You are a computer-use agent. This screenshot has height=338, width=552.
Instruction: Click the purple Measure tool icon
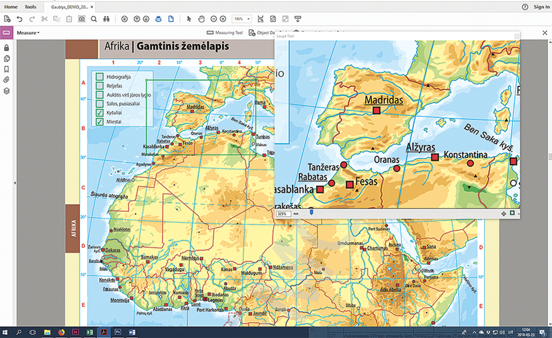coord(6,32)
